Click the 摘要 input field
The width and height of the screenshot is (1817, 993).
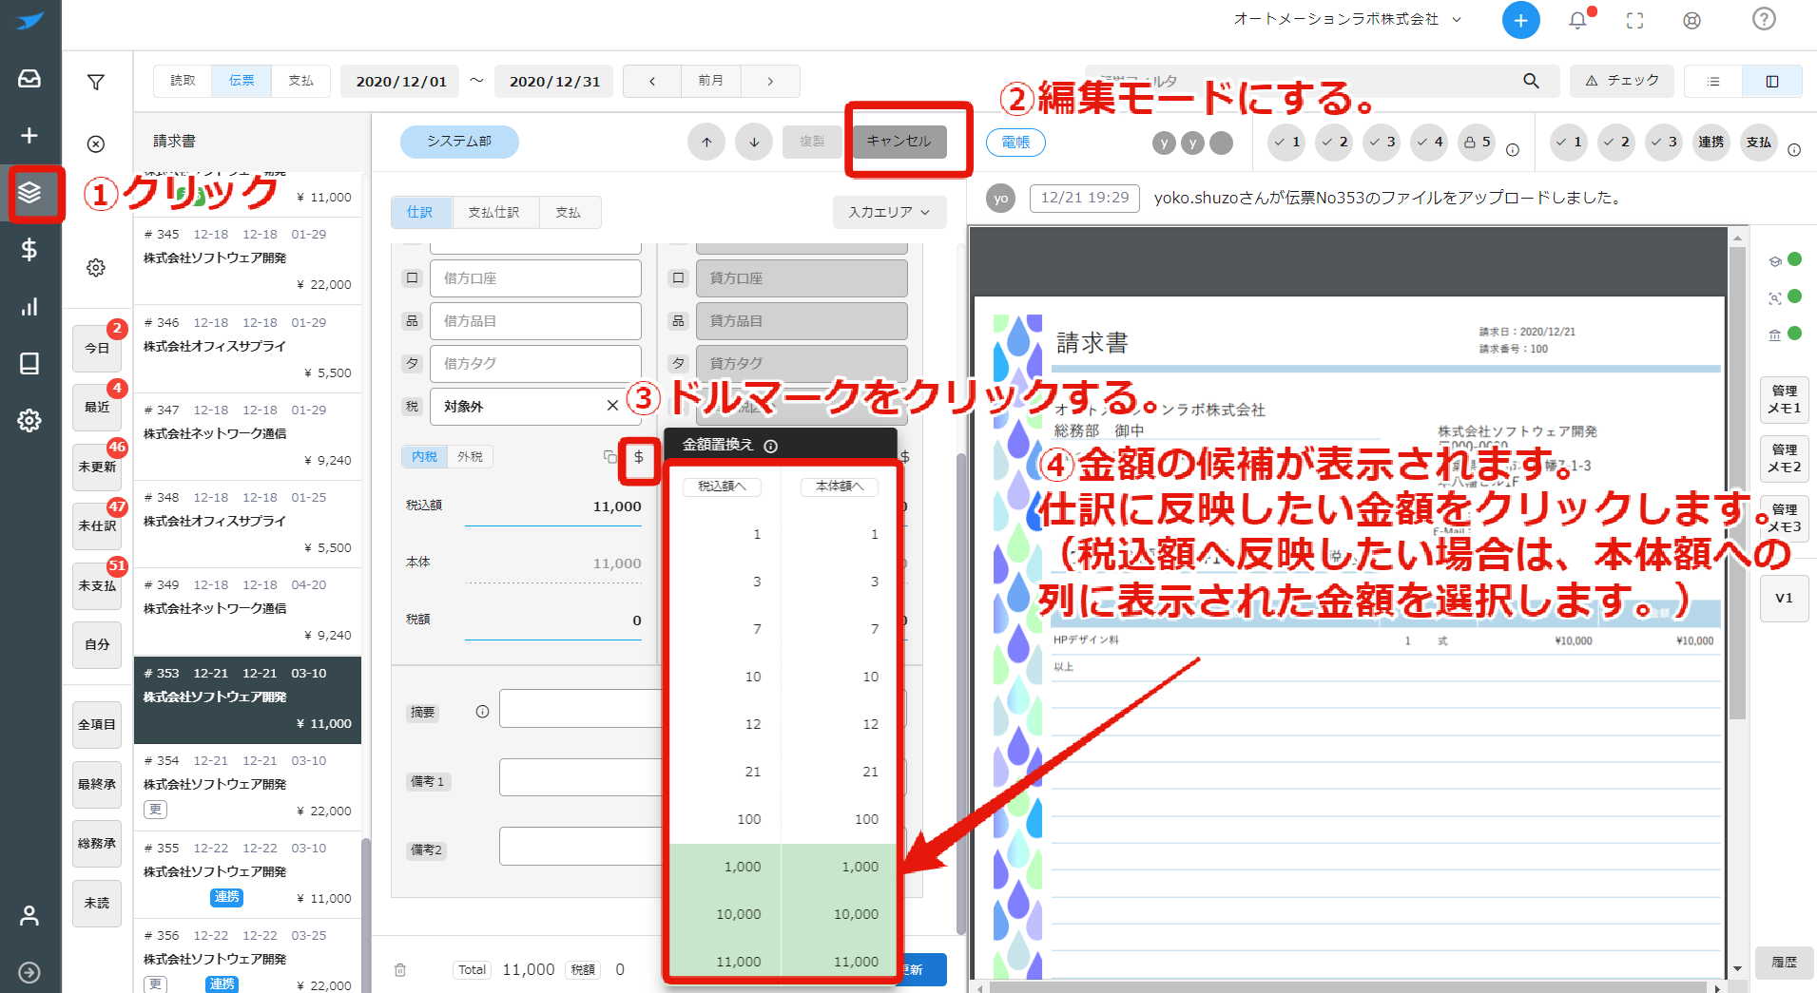click(x=580, y=709)
